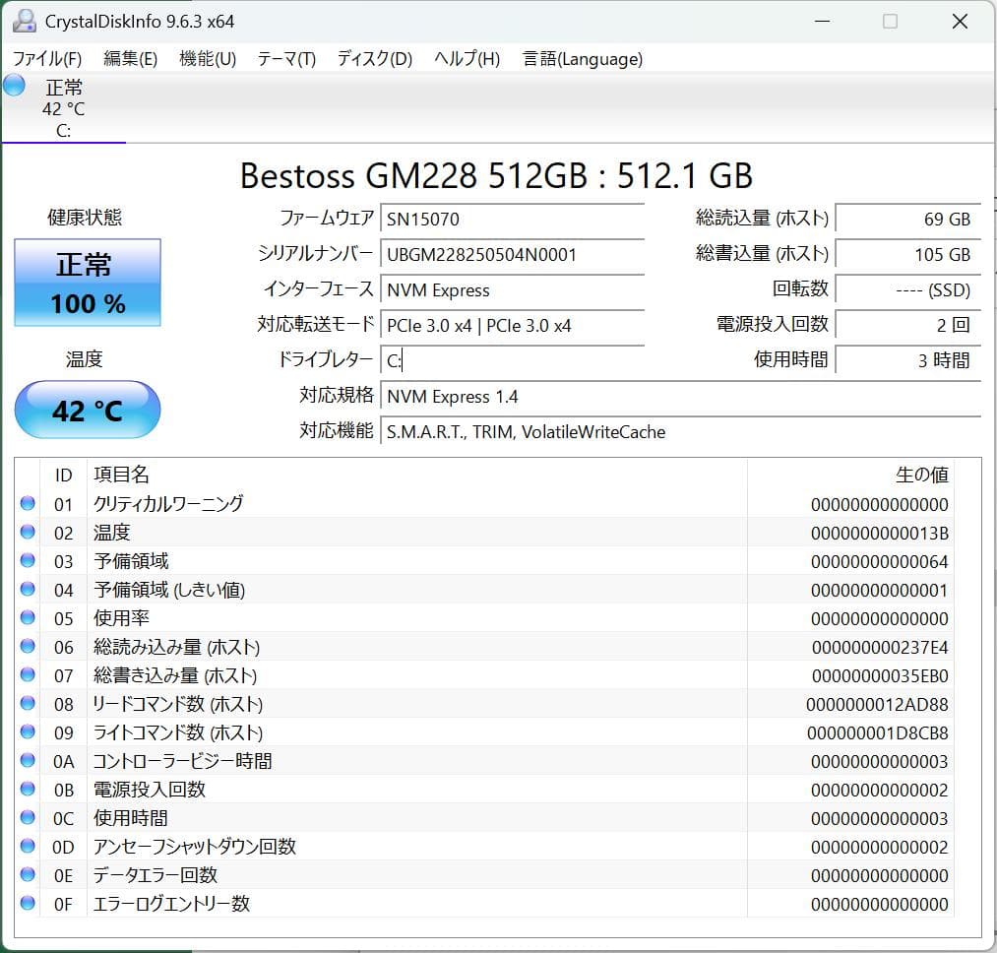Select the C: drive status indicator at top
Screen dimensions: 997x953
pyautogui.click(x=63, y=106)
